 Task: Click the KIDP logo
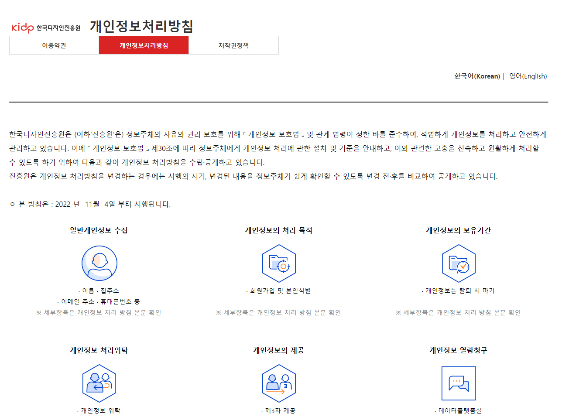click(x=46, y=28)
